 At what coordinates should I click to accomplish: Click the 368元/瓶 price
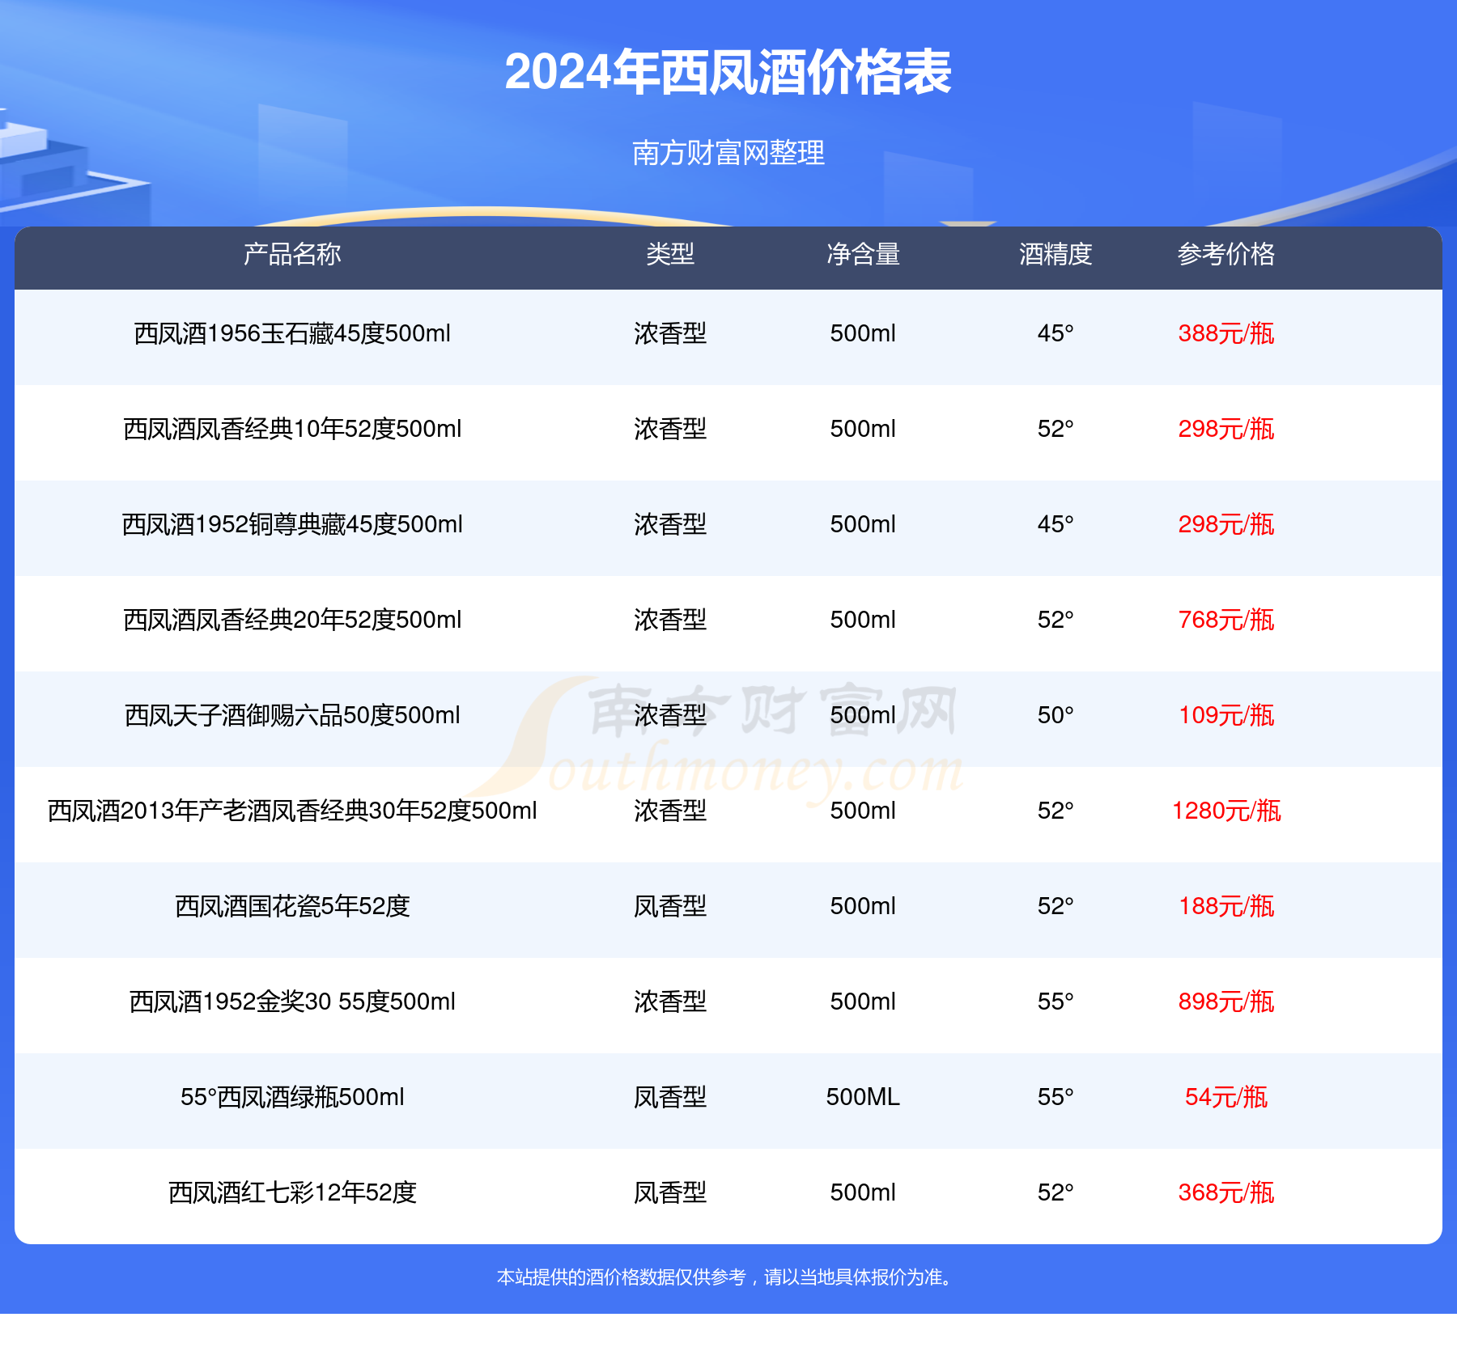tap(1226, 1192)
